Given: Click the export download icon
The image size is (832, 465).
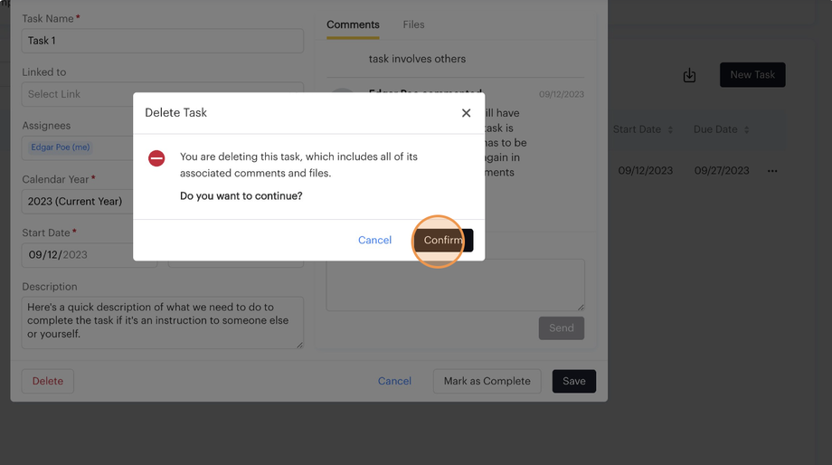Looking at the screenshot, I should 689,75.
